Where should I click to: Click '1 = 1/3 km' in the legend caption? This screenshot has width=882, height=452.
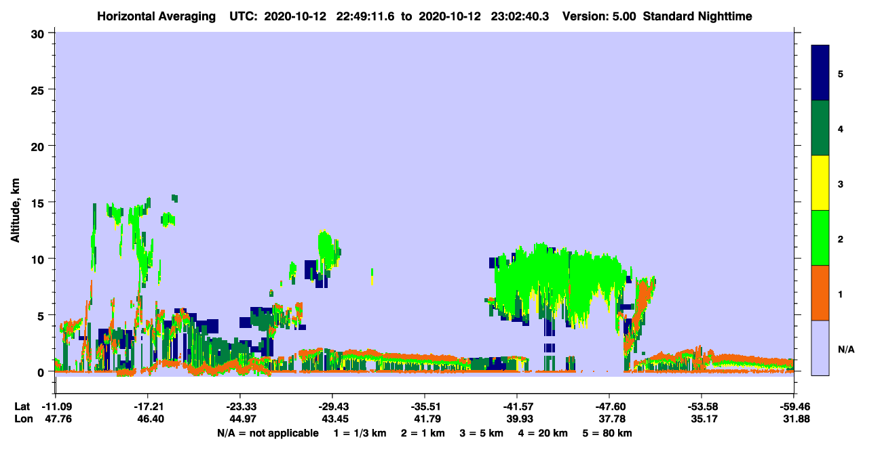tap(360, 433)
